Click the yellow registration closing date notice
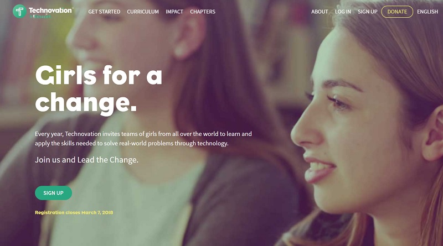Screen dimensions: 443x246 (74, 212)
